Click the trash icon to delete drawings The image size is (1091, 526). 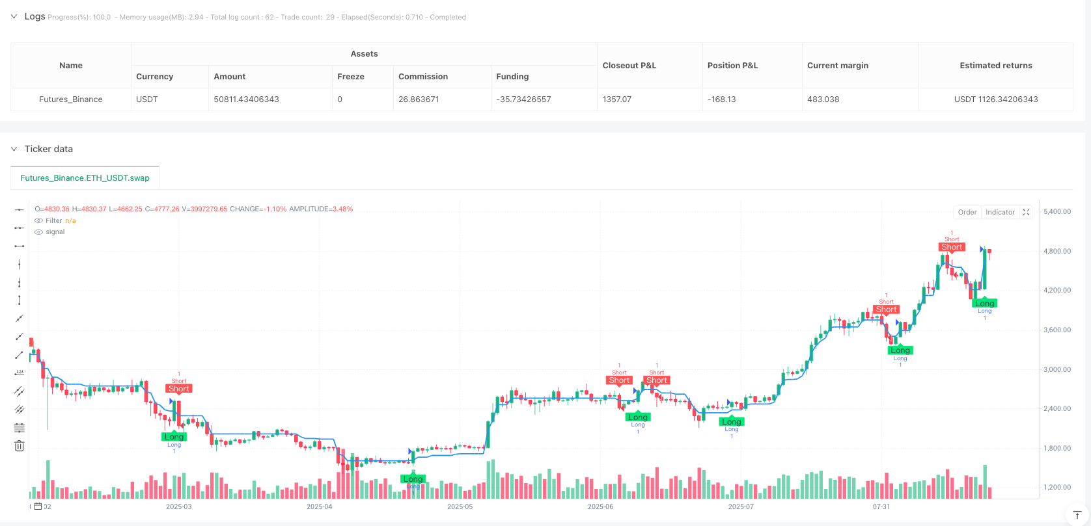20,446
